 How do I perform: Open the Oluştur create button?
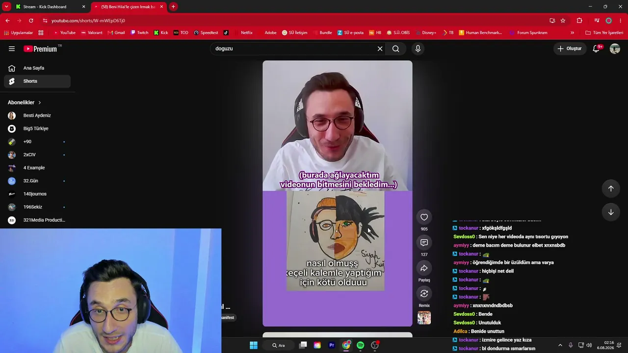tap(569, 49)
